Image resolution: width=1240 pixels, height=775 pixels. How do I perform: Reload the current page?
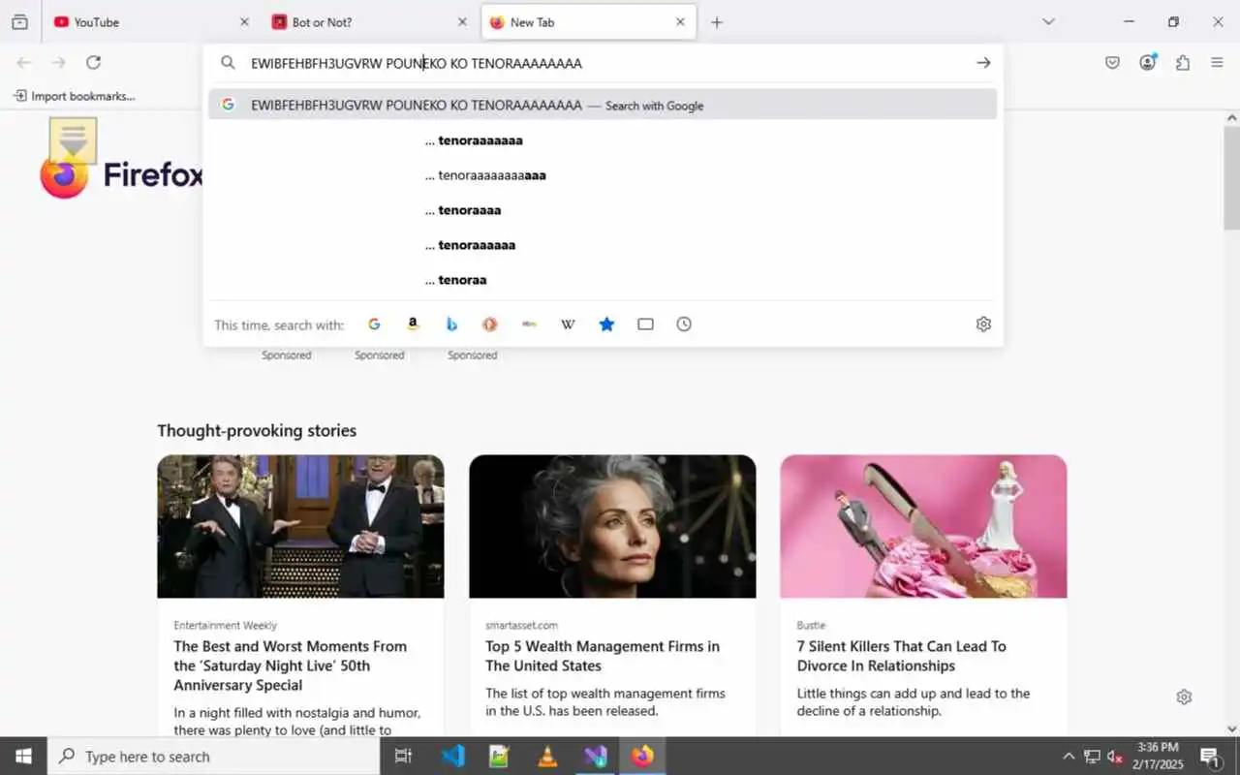tap(93, 63)
